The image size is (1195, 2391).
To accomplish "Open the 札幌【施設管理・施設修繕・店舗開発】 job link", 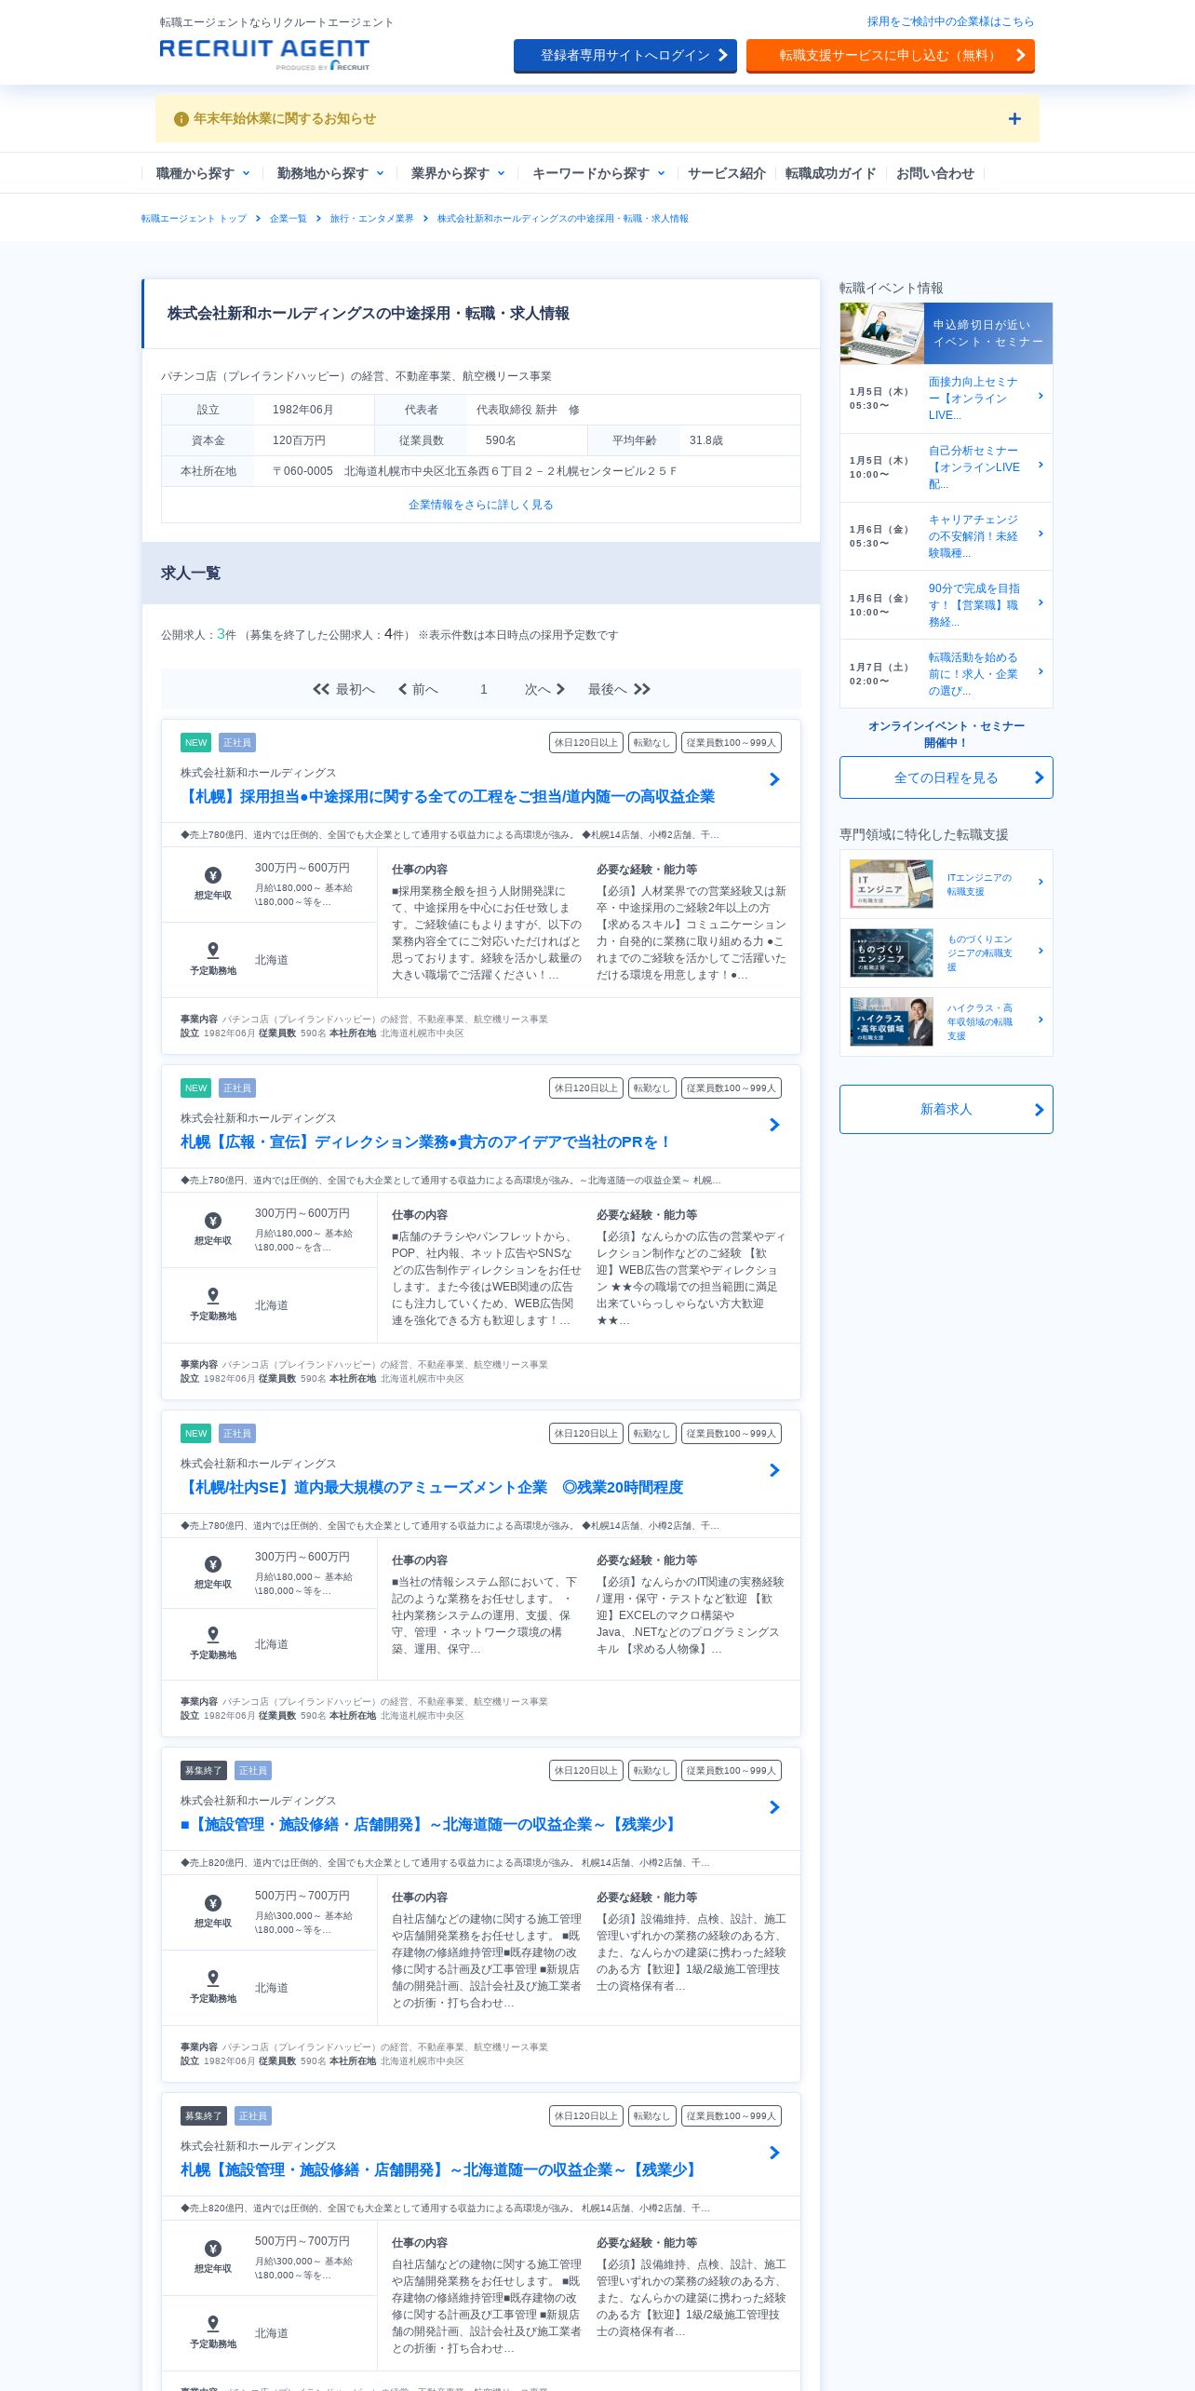I will coord(439,2169).
